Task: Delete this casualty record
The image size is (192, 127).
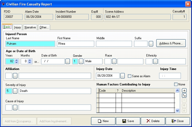Action: tap(153, 121)
